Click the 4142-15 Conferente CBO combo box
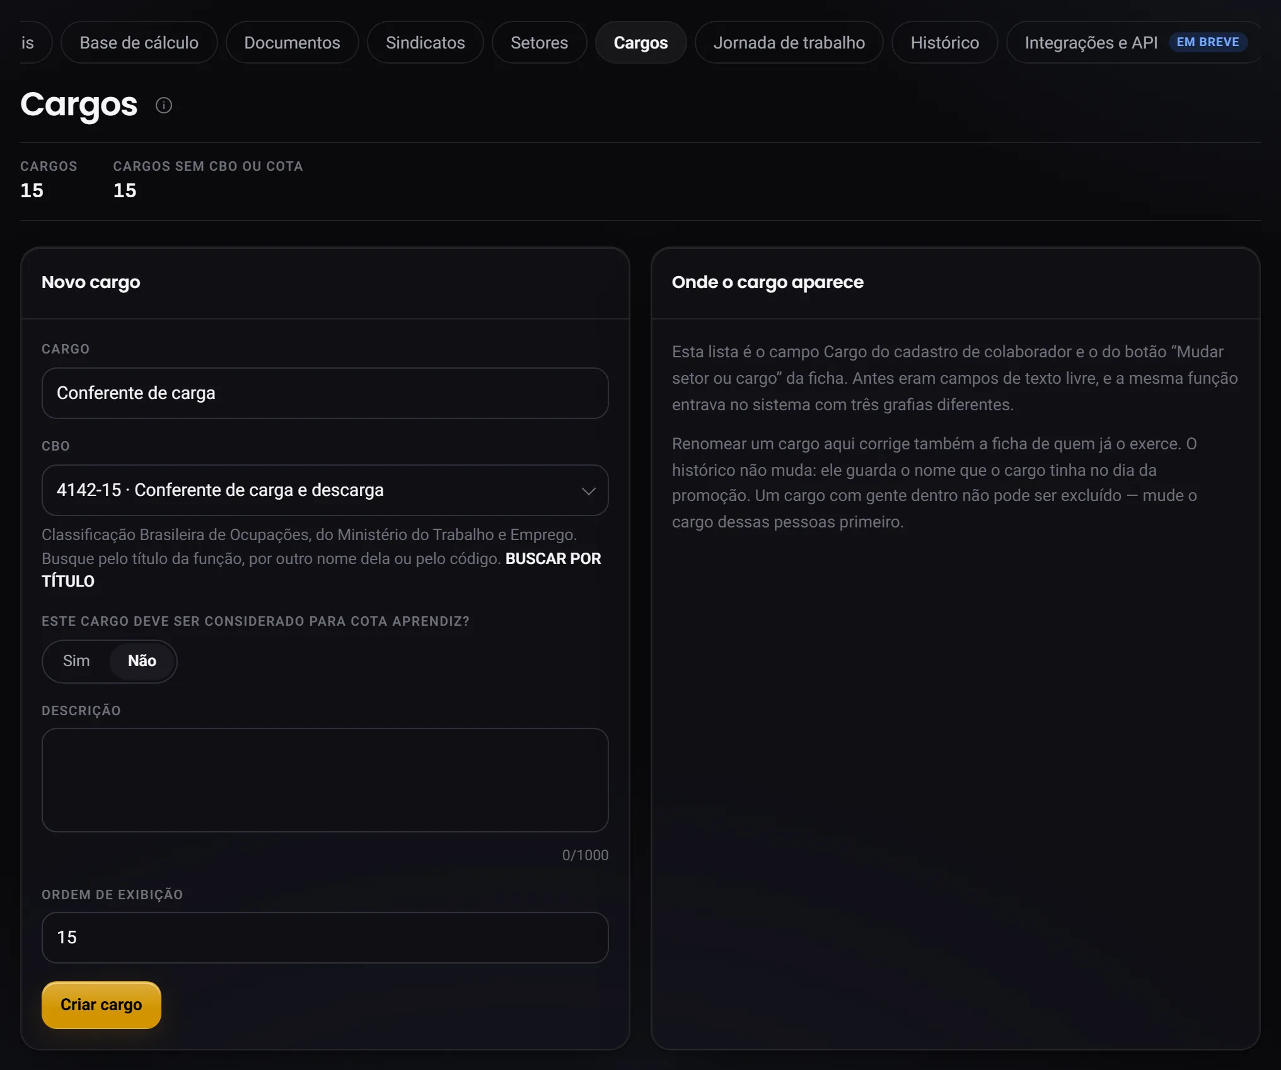This screenshot has height=1070, width=1281. pyautogui.click(x=325, y=490)
